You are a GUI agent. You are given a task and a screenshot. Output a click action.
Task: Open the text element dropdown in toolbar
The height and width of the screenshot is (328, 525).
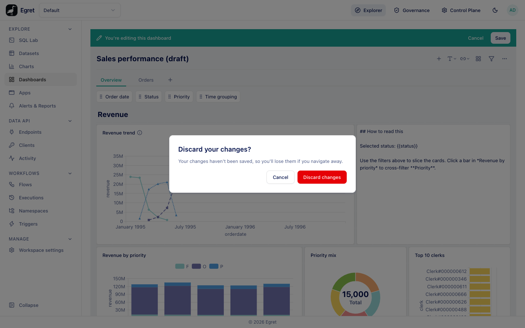[452, 59]
